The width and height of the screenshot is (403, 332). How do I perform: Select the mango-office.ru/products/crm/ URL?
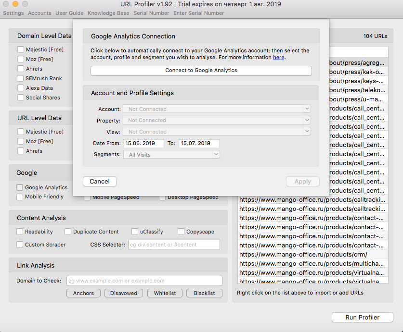coord(313,255)
